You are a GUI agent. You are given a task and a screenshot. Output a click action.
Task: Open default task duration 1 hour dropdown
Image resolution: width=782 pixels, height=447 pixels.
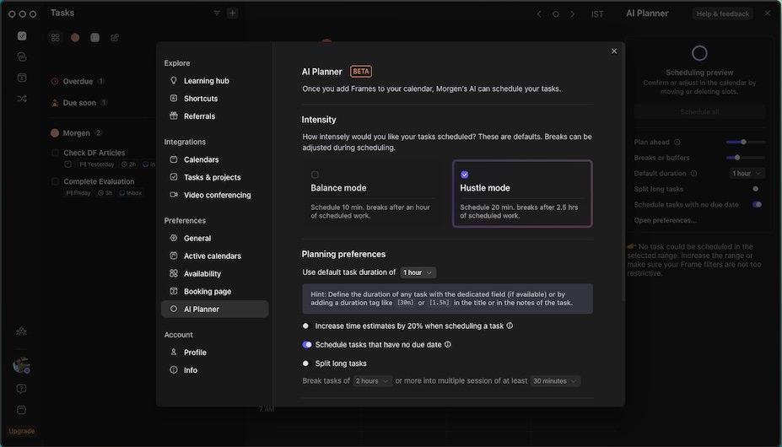pos(418,272)
